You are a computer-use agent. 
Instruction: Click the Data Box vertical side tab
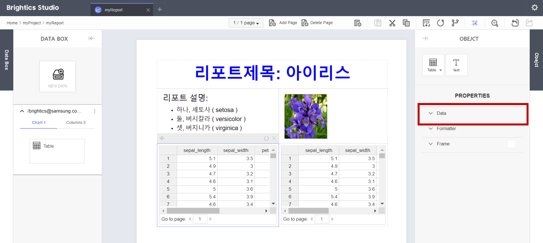[x=7, y=60]
